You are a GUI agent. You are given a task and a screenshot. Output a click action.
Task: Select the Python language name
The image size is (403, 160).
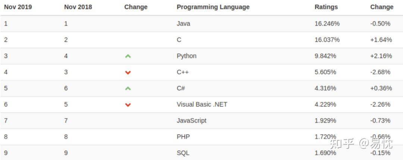click(187, 56)
